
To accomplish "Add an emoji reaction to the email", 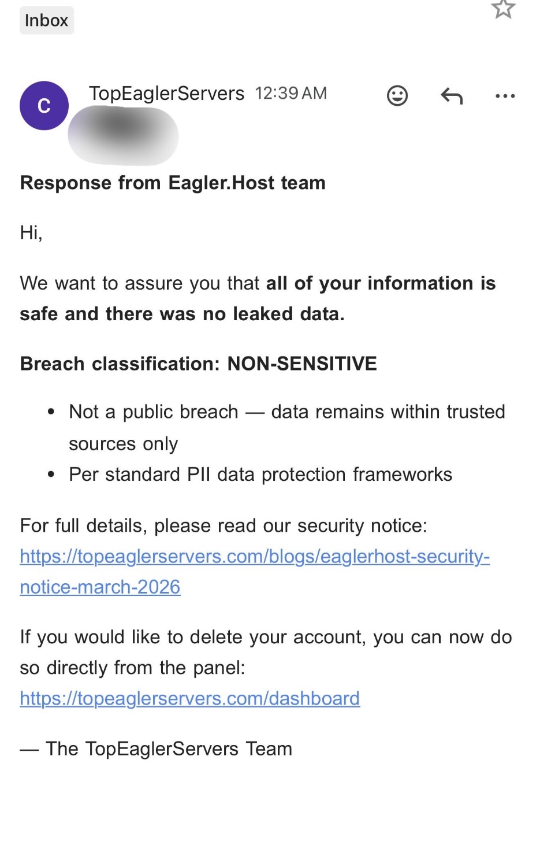I will coord(397,95).
